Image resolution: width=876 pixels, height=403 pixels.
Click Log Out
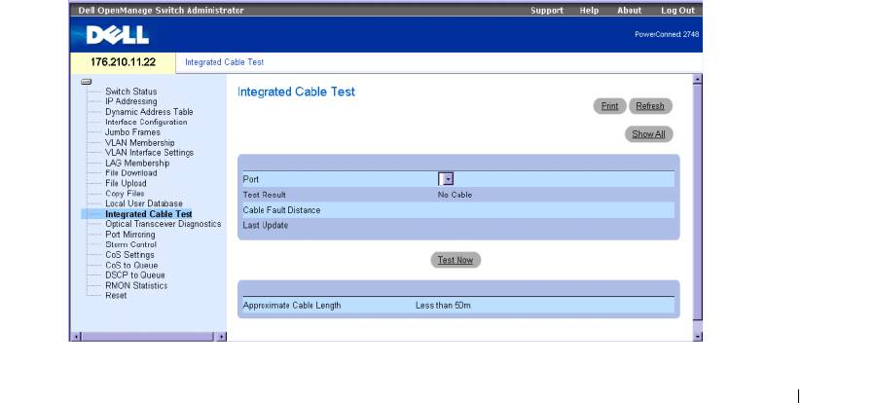tap(677, 10)
